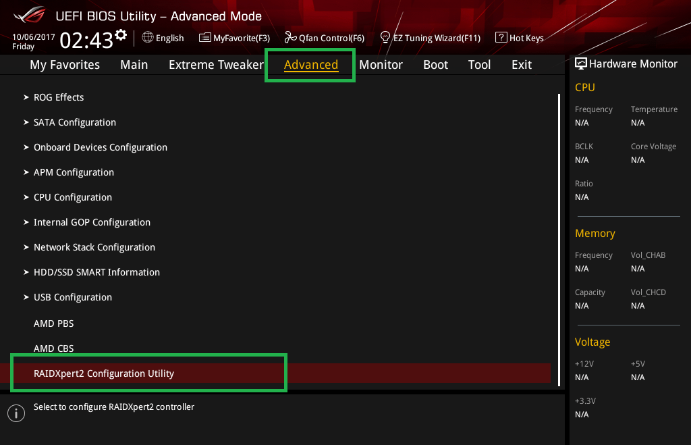
Task: Expand CPU Configuration arrow
Action: click(26, 197)
